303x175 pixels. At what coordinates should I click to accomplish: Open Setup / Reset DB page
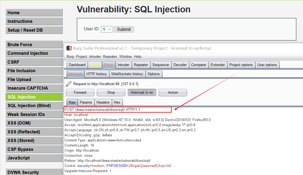click(34, 30)
